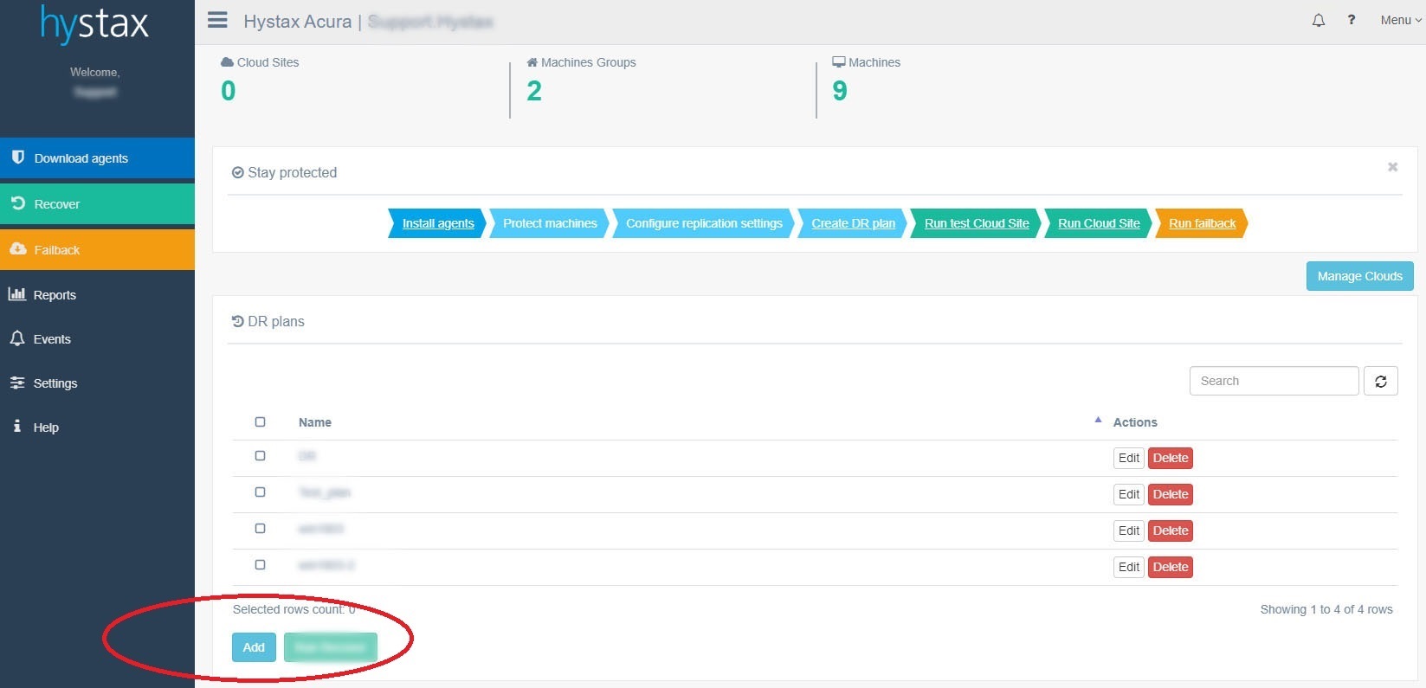Click the Reports bar chart icon
The height and width of the screenshot is (688, 1426).
coord(17,294)
